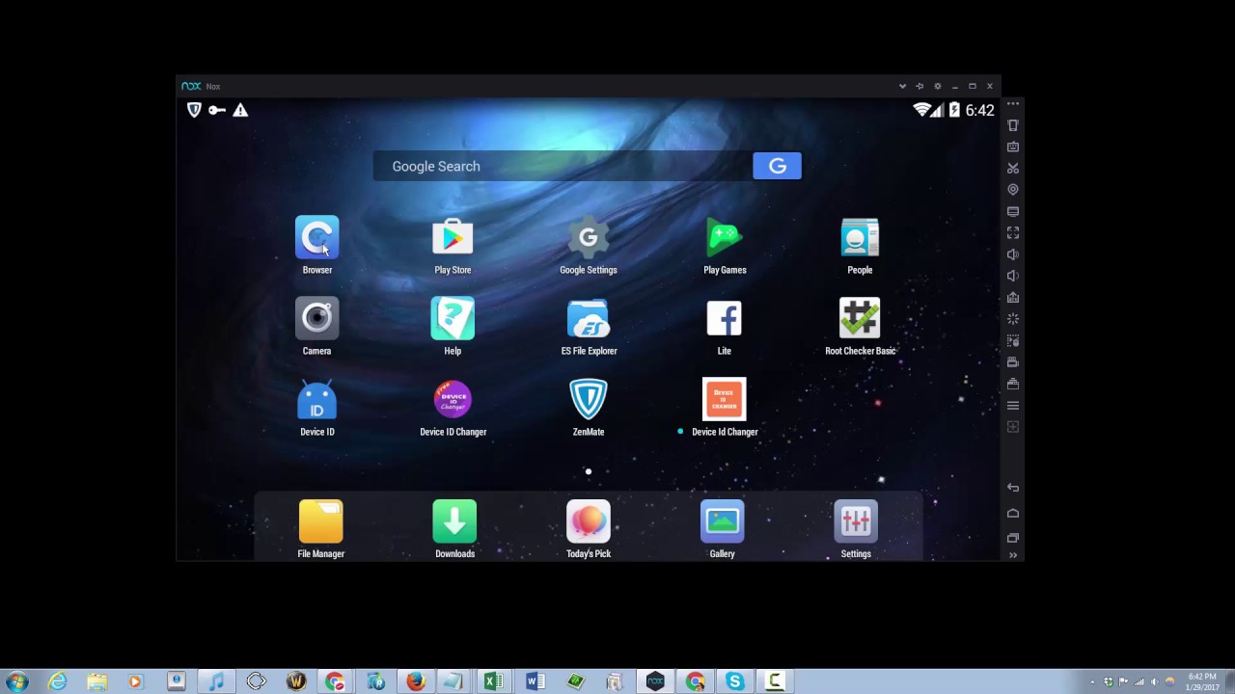Click three-dots more at sidebar top
Viewport: 1235px width, 694px height.
1013,104
